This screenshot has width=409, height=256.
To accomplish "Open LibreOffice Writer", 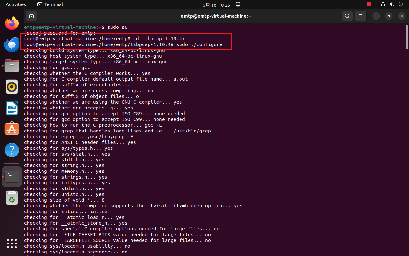I will [12, 108].
